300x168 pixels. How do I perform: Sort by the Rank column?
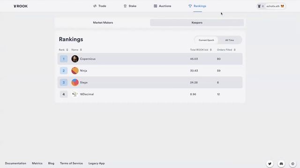click(x=63, y=50)
